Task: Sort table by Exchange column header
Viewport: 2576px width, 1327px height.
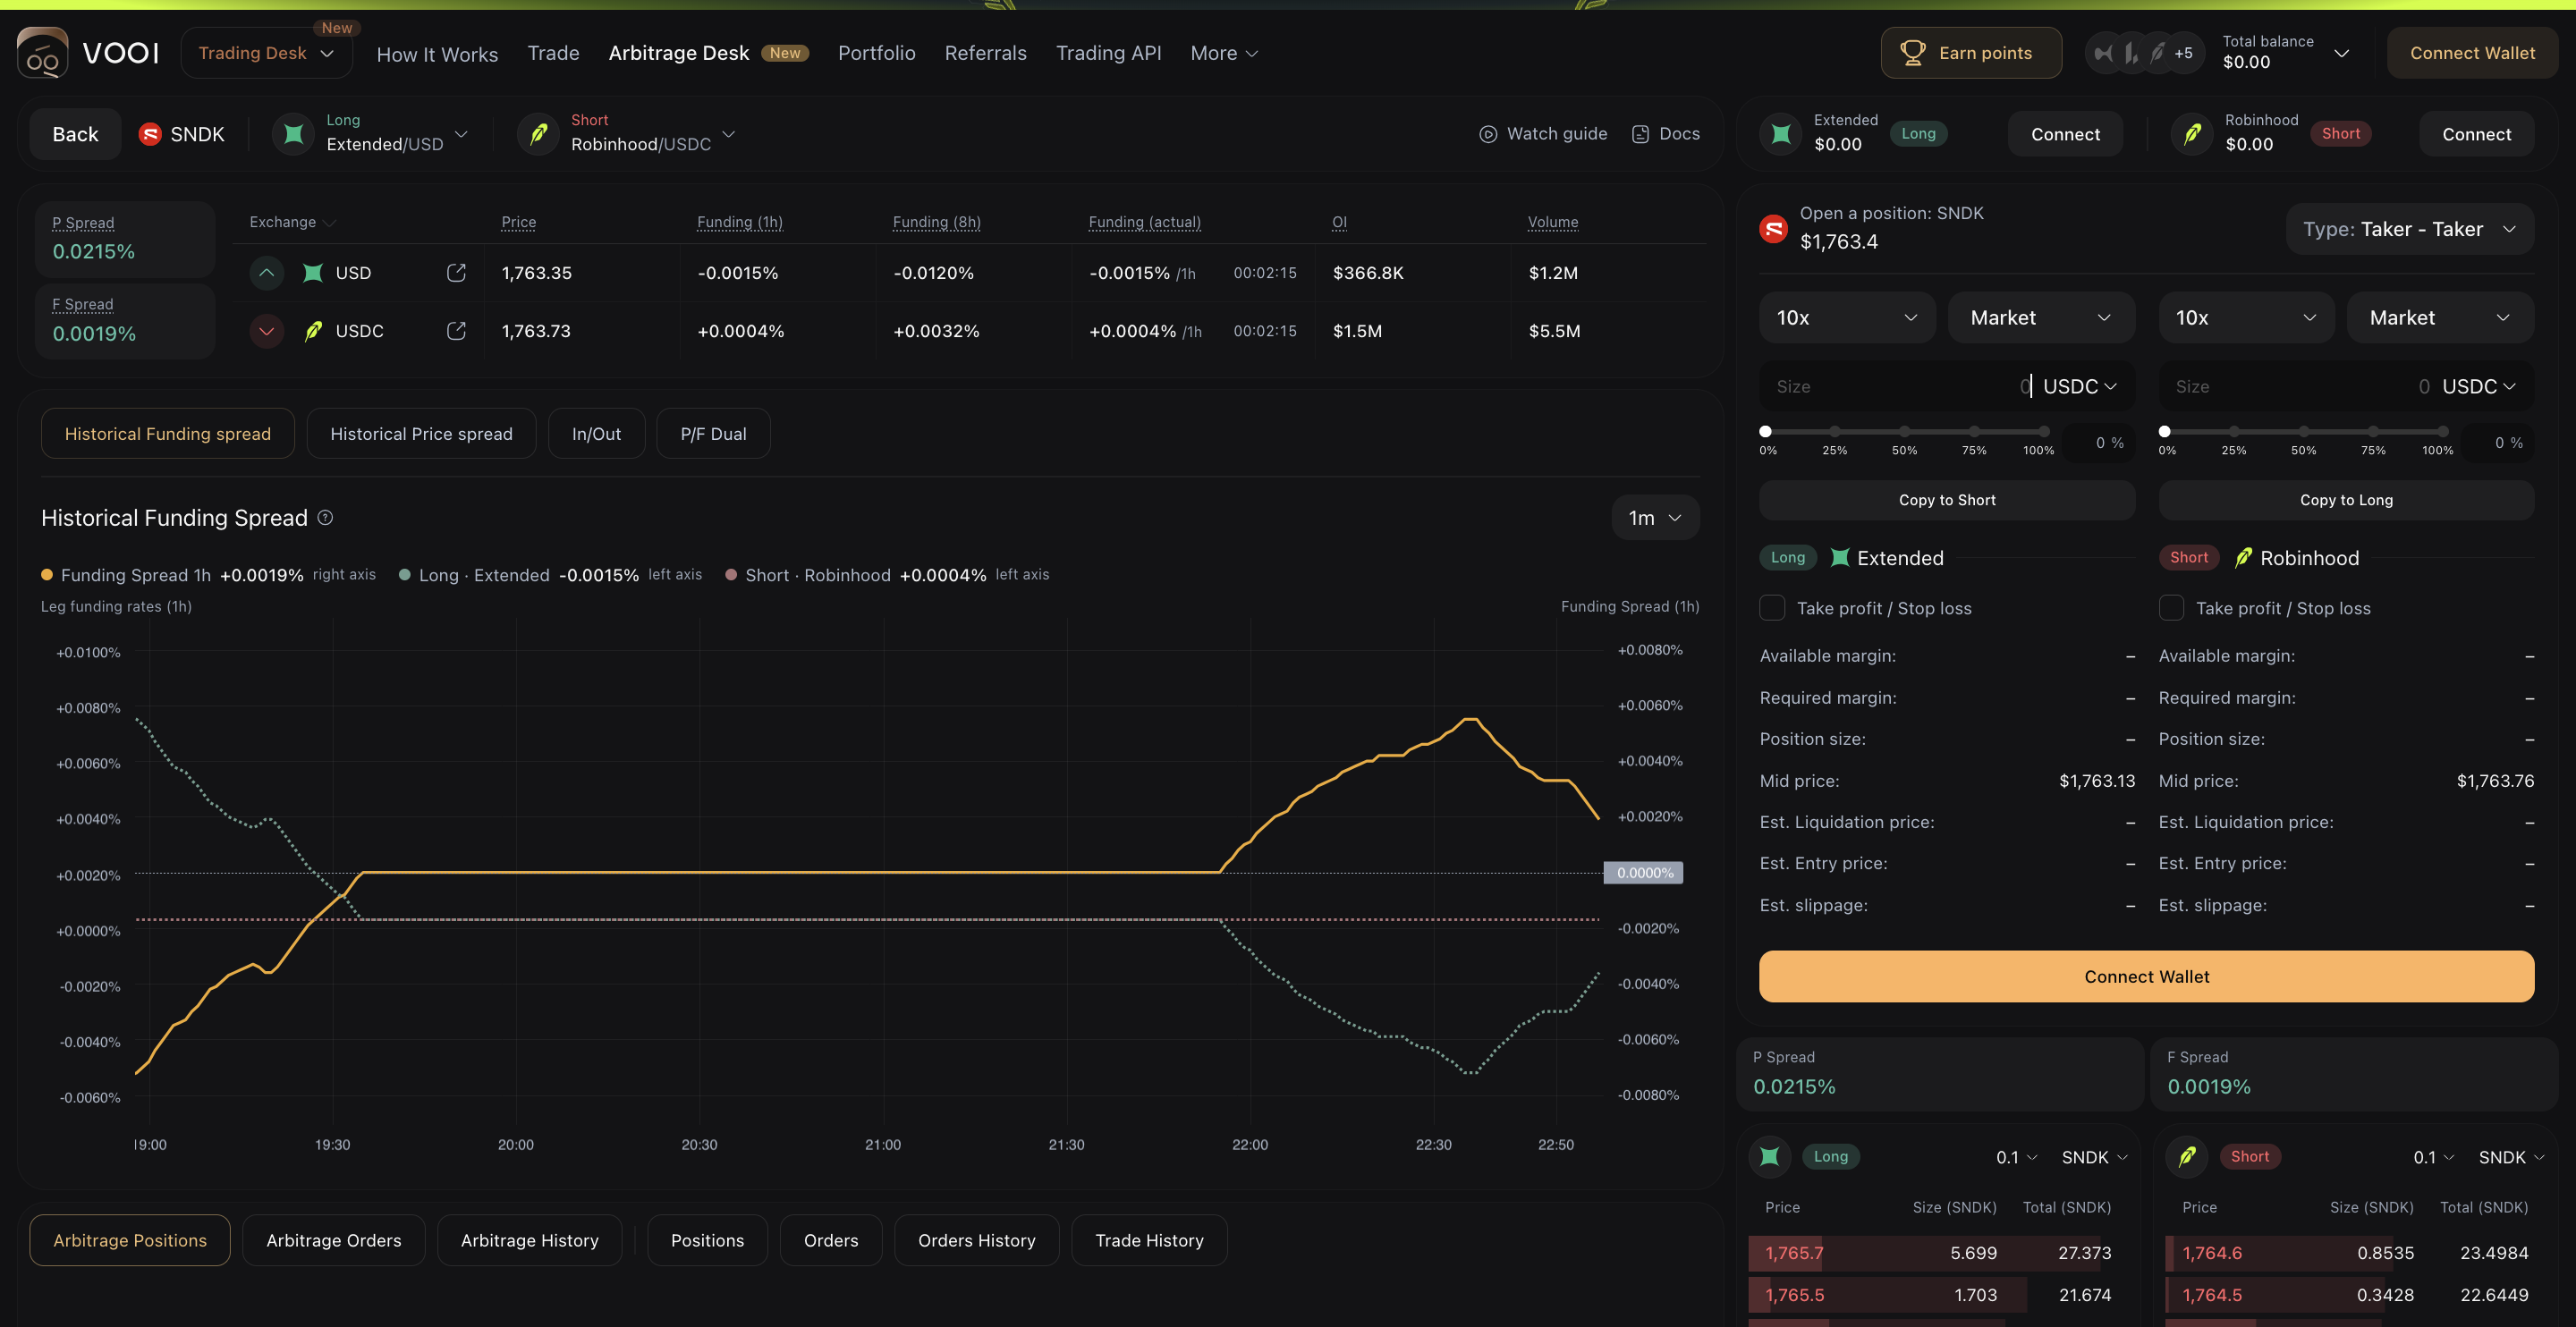Action: 292,222
